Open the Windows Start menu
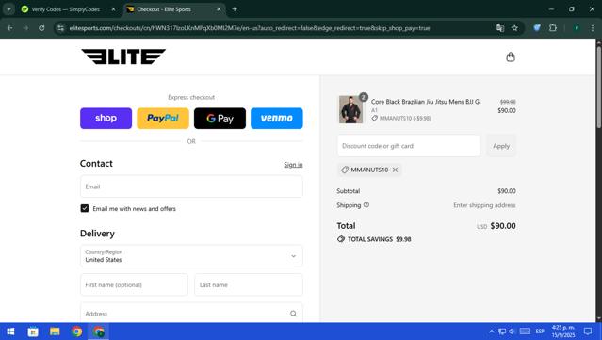This screenshot has width=602, height=340. (10, 332)
